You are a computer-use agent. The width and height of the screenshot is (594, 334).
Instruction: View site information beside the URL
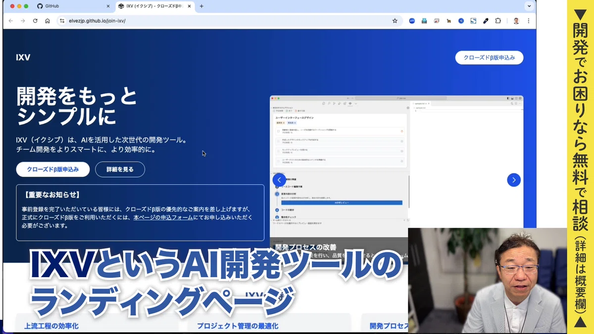coord(62,21)
